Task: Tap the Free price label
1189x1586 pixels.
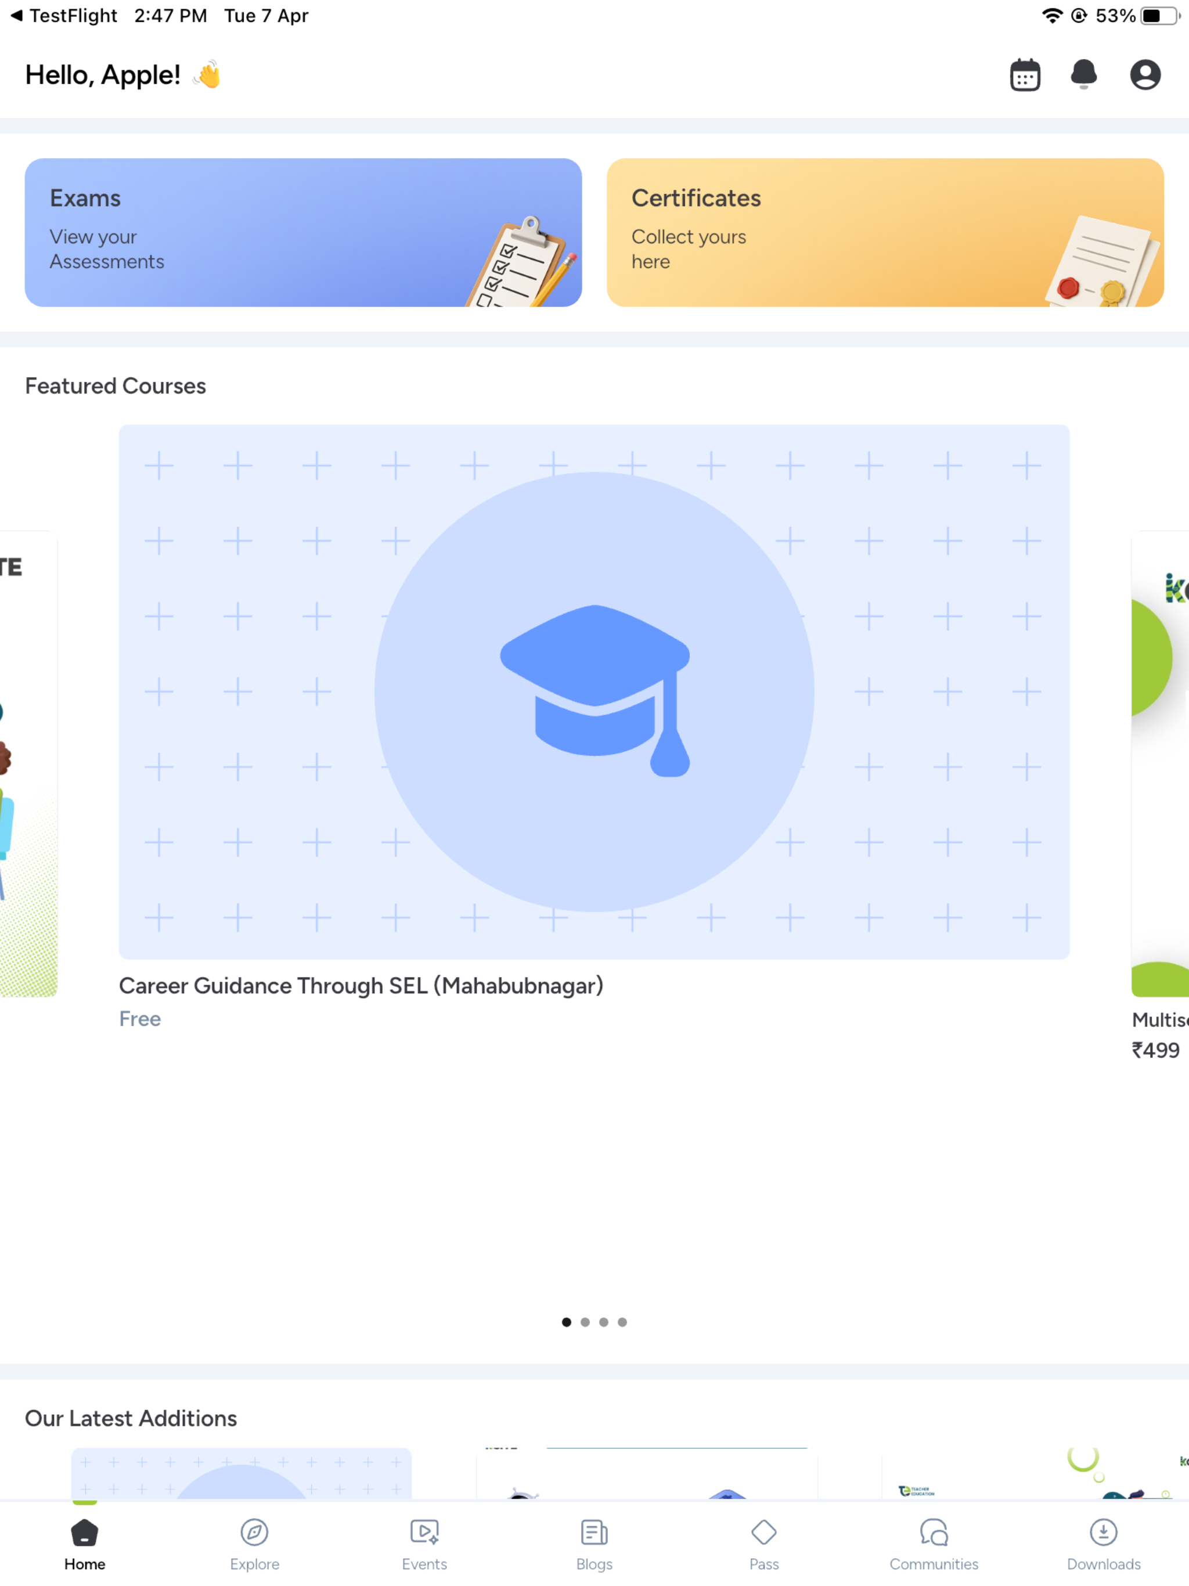Action: pyautogui.click(x=140, y=1019)
